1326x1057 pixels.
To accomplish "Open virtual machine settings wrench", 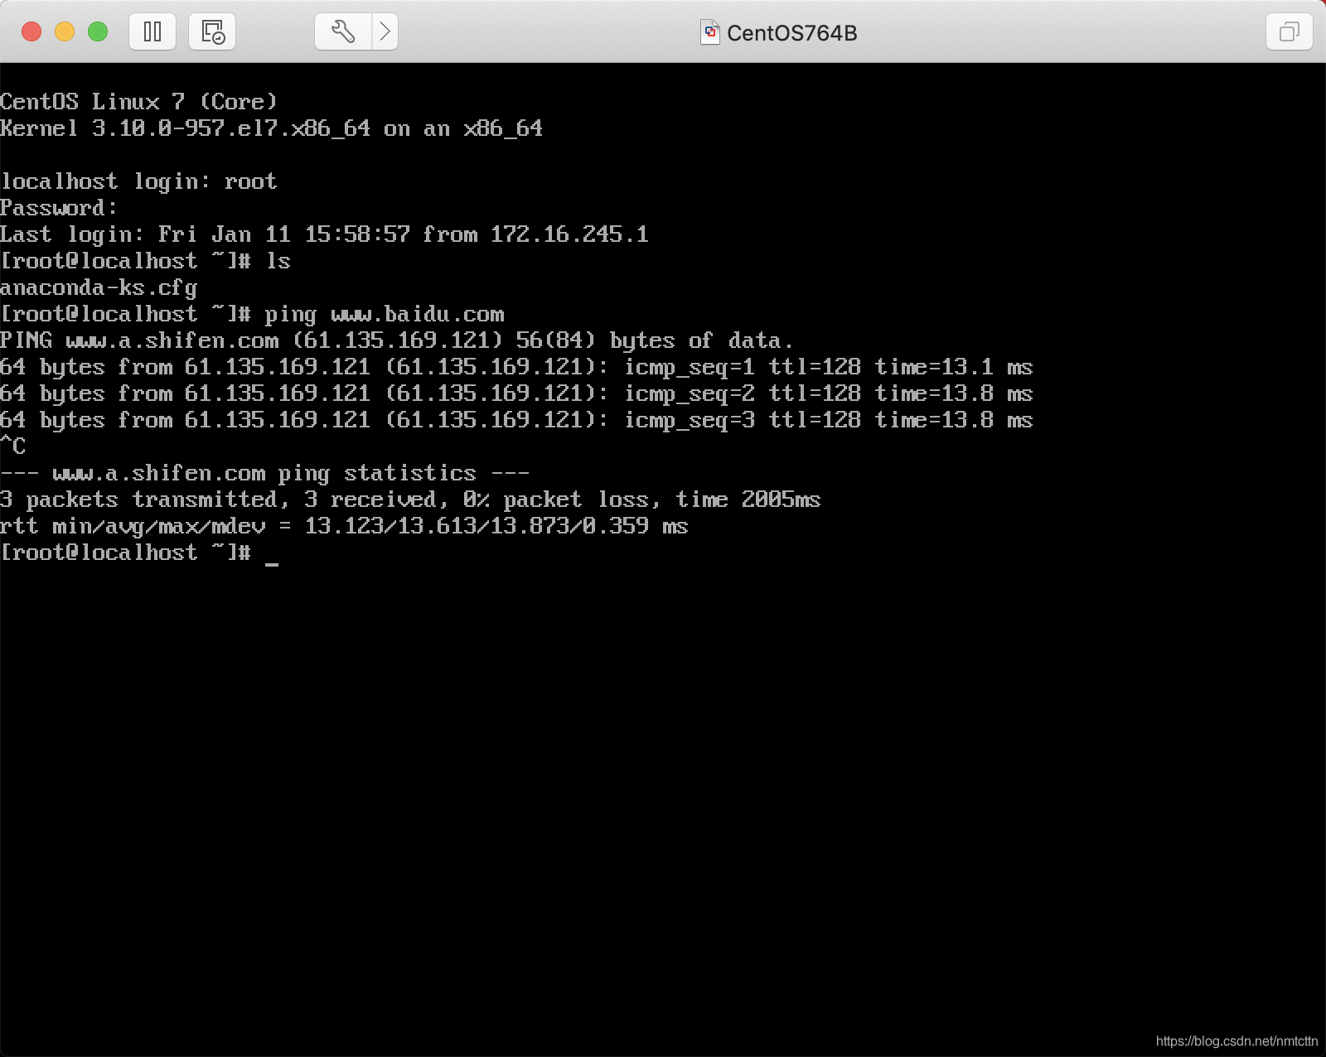I will (x=343, y=32).
